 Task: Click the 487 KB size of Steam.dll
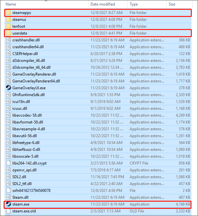pyautogui.click(x=184, y=197)
